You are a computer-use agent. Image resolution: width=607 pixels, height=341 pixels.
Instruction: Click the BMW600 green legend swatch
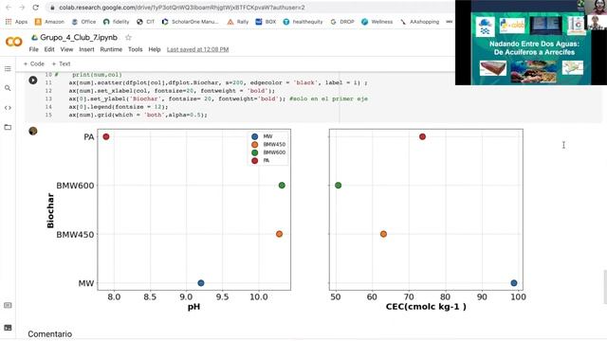click(x=255, y=153)
